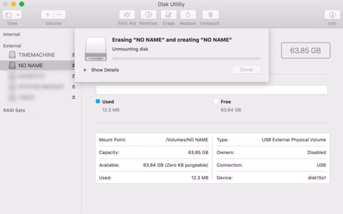Click the yellow minimize window button
Viewport: 343px width, 214px height.
(13, 4)
